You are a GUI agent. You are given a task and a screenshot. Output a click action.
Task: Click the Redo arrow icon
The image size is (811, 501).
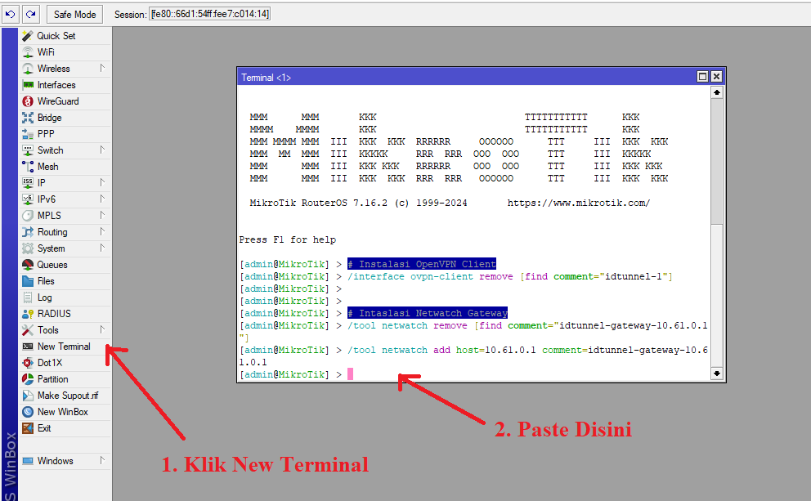click(31, 14)
